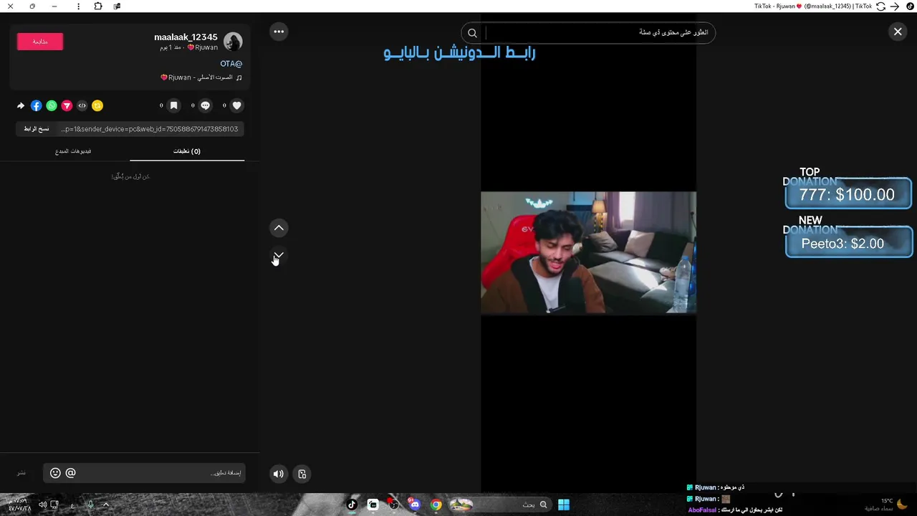Close the video viewer

[898, 32]
